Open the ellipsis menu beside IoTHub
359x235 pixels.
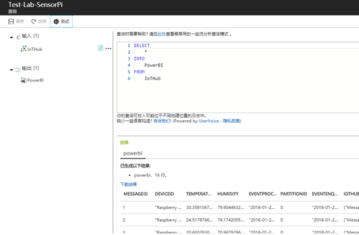tap(109, 48)
